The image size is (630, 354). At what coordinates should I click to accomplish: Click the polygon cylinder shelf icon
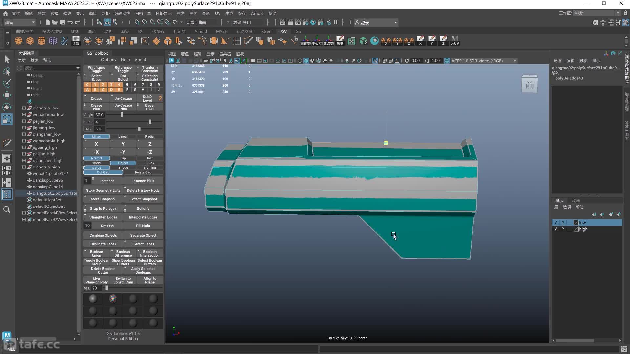[x=42, y=41]
